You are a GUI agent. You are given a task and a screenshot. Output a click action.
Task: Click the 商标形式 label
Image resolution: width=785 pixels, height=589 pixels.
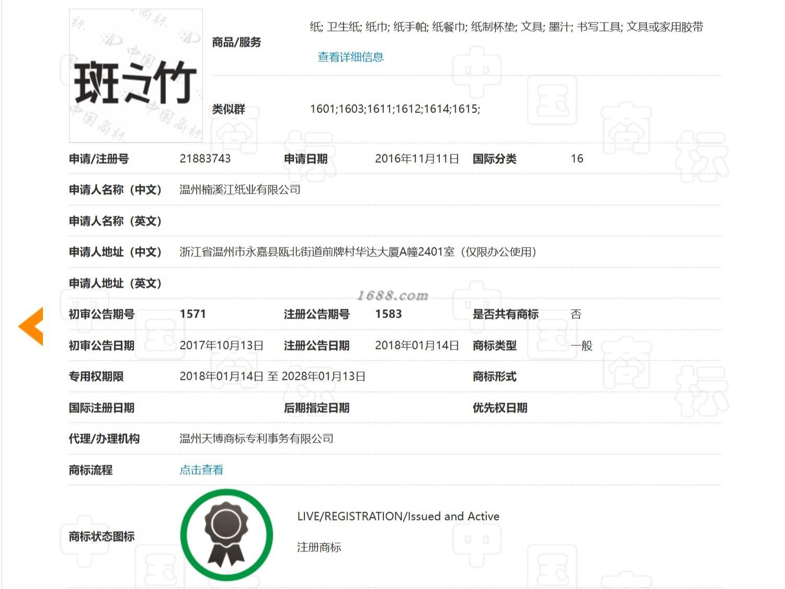[494, 376]
